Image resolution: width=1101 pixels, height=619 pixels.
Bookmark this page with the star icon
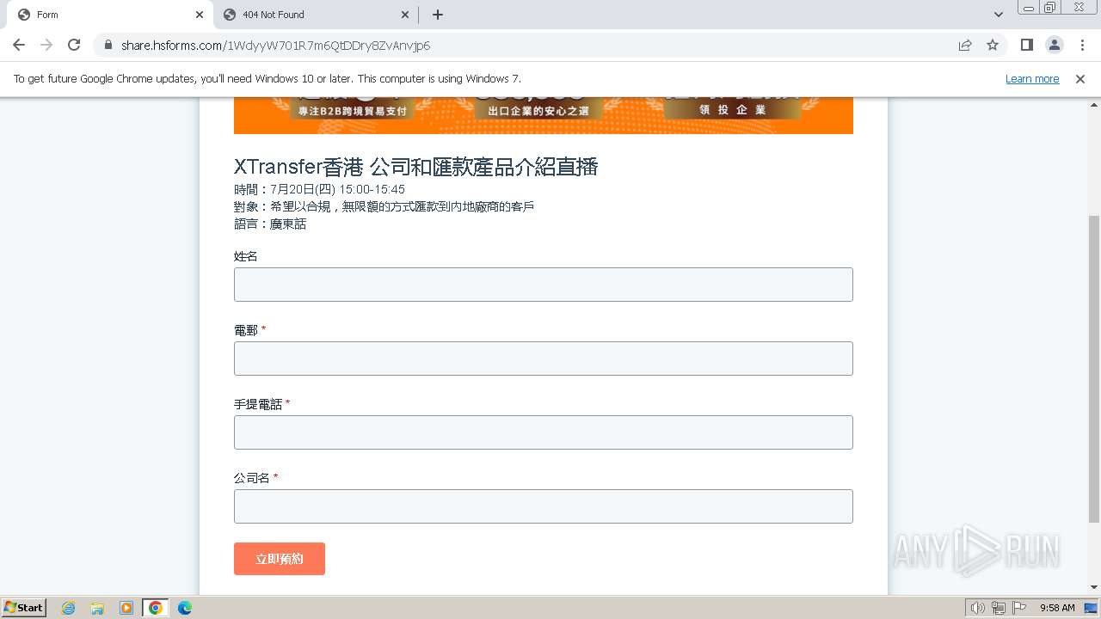[993, 45]
